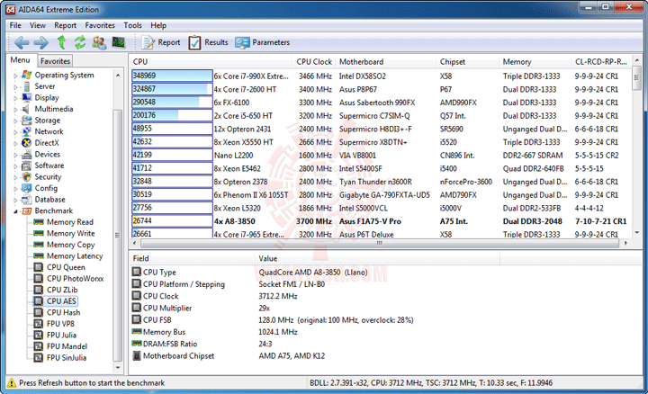Open the FPU SinJulia benchmark

pyautogui.click(x=66, y=358)
